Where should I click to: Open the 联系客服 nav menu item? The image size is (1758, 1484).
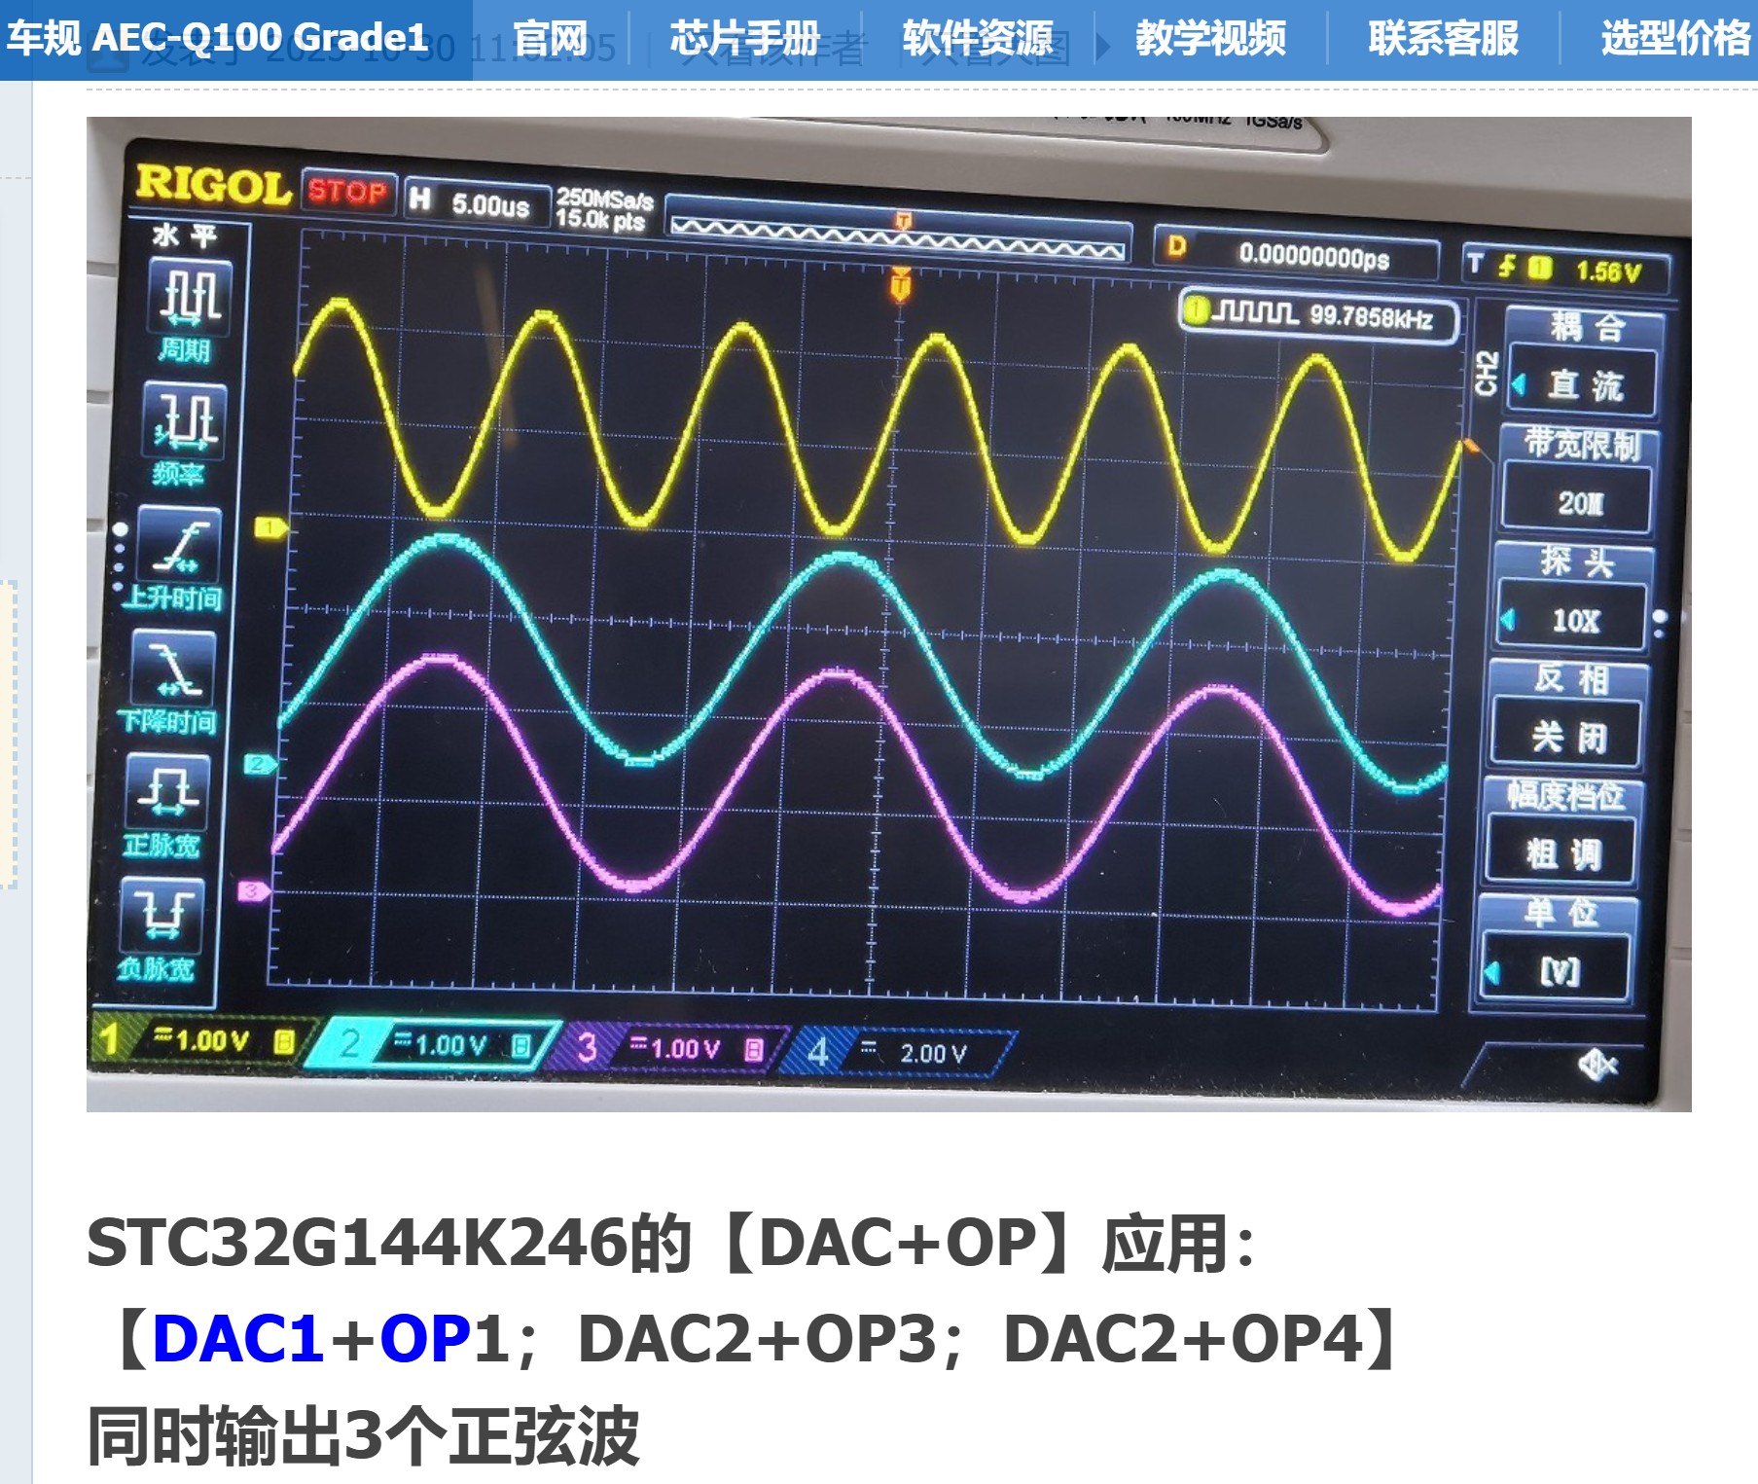coord(1444,39)
